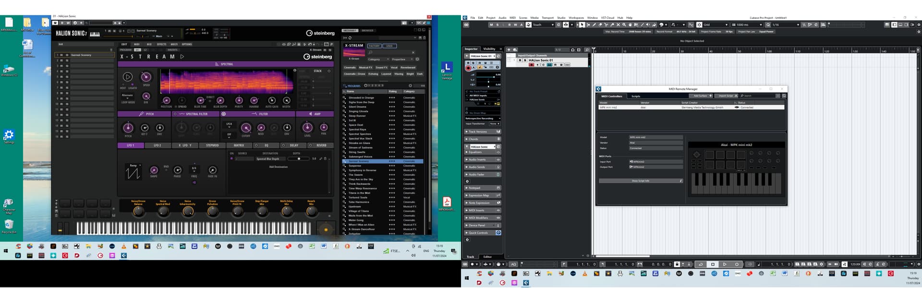
Task: Click the Add Track plus icon
Action: [x=509, y=49]
